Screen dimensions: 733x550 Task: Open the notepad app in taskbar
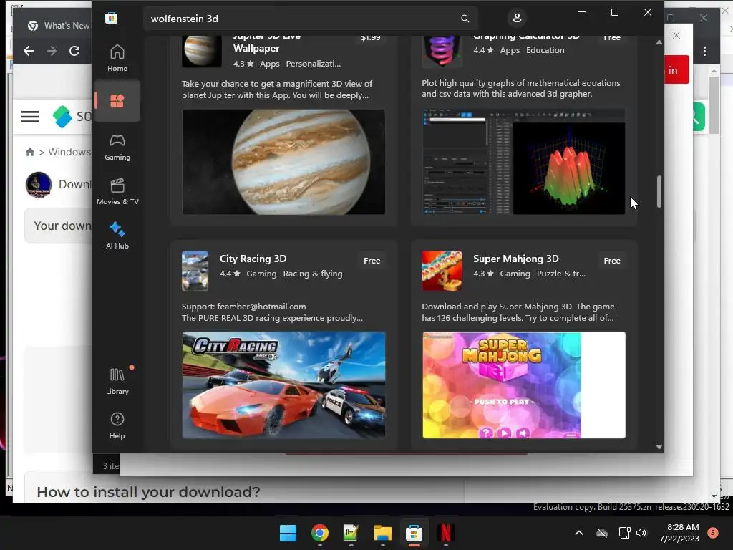351,533
